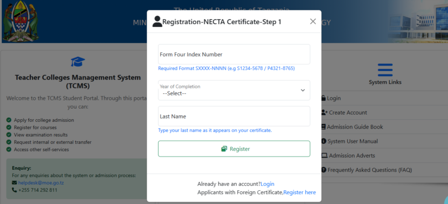Click the 'Apply for college admission' text
The image size is (448, 204).
[x=44, y=120]
